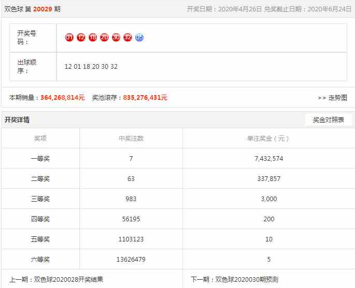This screenshot has width=355, height=288.
Task: Click red ball number 12
Action: (81, 37)
